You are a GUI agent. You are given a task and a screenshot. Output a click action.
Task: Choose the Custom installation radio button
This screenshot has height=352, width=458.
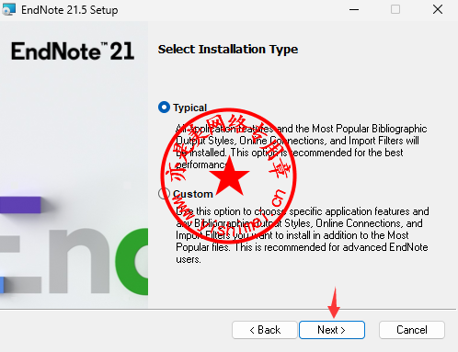click(164, 194)
